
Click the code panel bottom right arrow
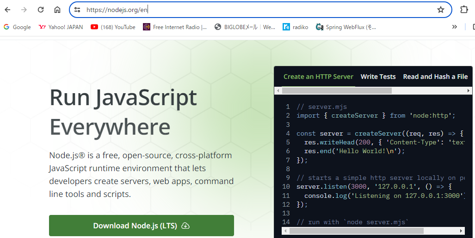pos(461,231)
